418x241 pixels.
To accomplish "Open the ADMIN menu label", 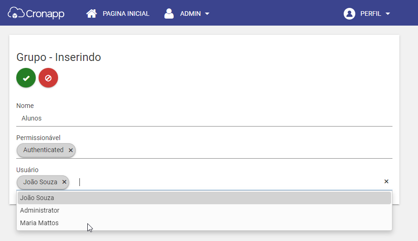I will tap(190, 13).
